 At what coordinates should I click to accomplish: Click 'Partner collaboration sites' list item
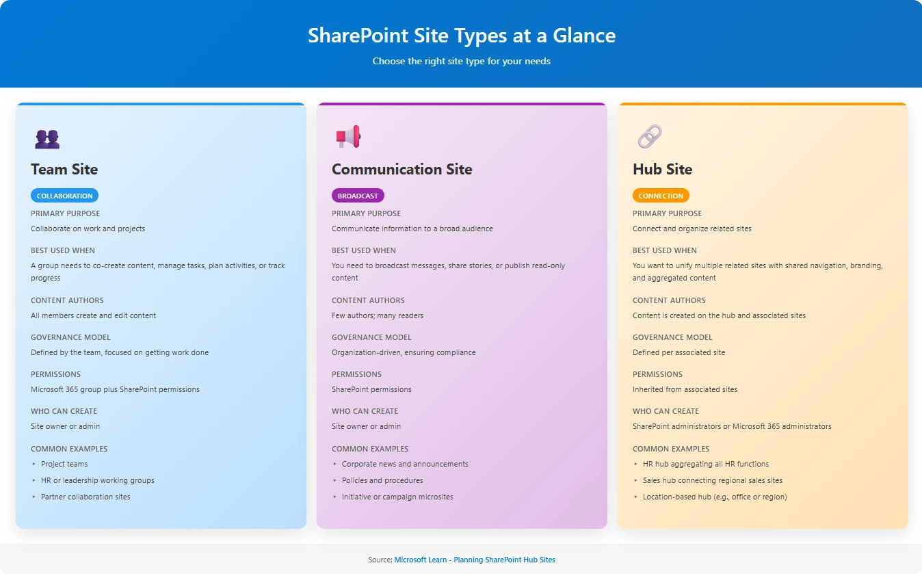(x=85, y=497)
